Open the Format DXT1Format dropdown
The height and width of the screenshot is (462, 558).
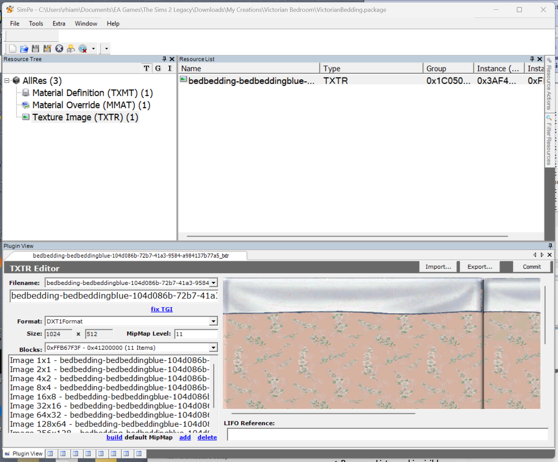click(x=213, y=321)
